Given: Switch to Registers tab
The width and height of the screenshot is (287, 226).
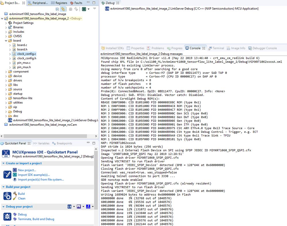Looking at the screenshot, I should click(x=59, y=3).
